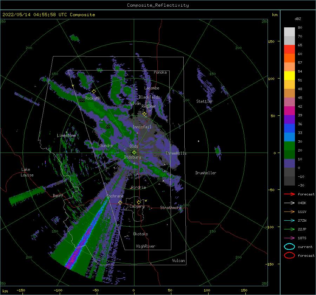Screen dimensions: 316x295
Task: Click the Sylvan label
Action: click(x=134, y=103)
